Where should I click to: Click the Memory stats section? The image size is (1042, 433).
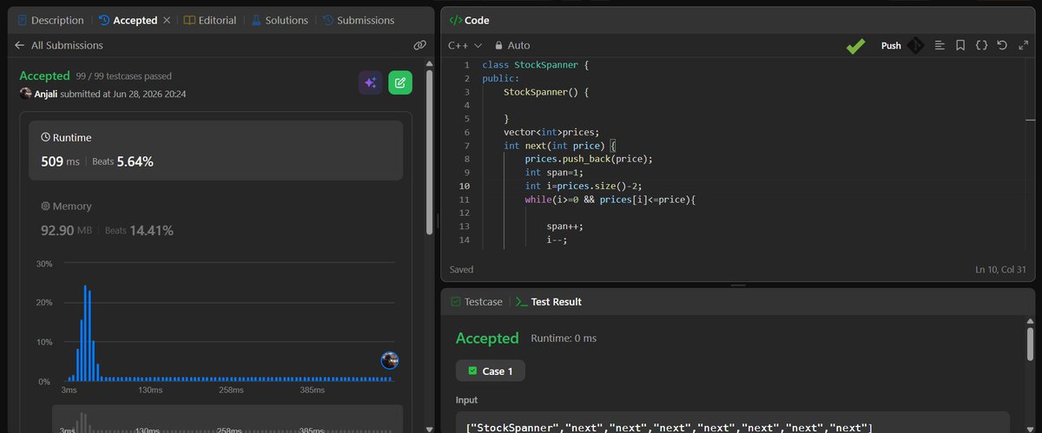pos(215,219)
